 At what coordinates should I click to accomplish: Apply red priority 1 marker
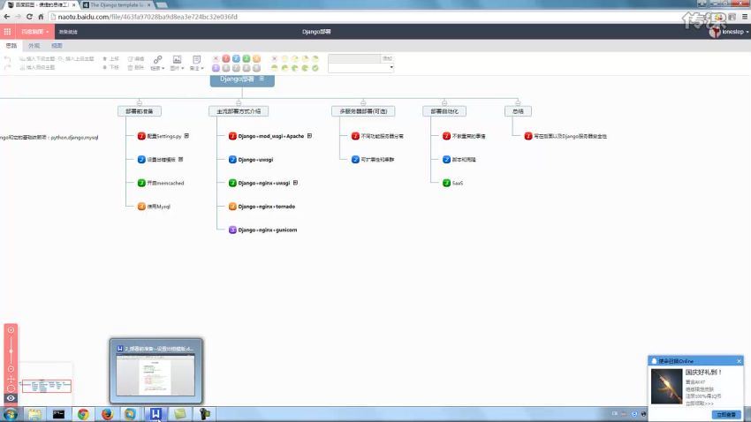tap(226, 58)
